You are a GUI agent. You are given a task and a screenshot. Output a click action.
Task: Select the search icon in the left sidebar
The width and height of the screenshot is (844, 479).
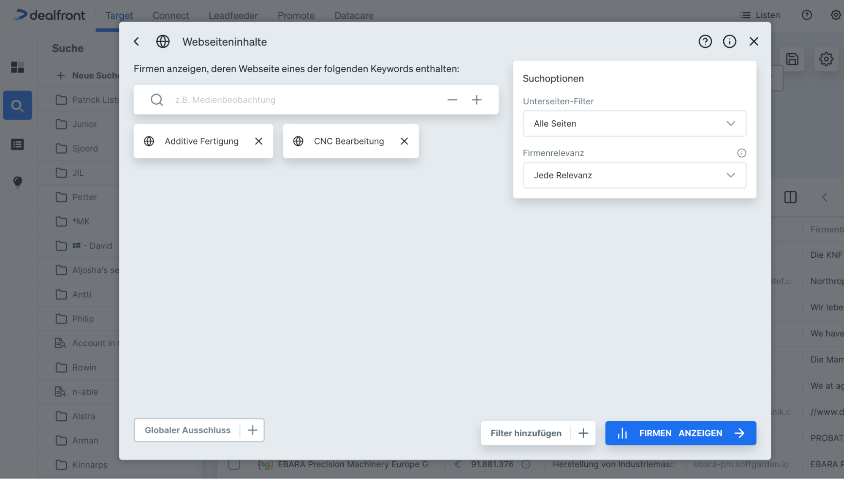[x=17, y=105]
